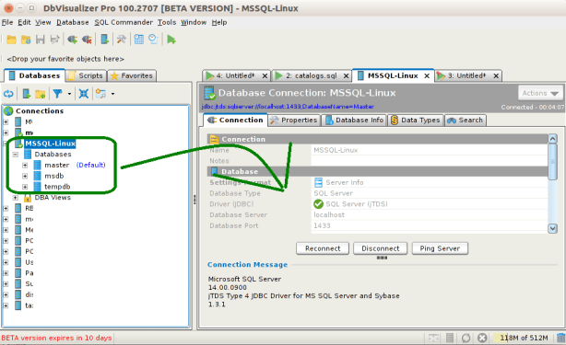Click the Server Info icon in Settings Format row
Viewport: 566px width, 345px height.
[318, 182]
